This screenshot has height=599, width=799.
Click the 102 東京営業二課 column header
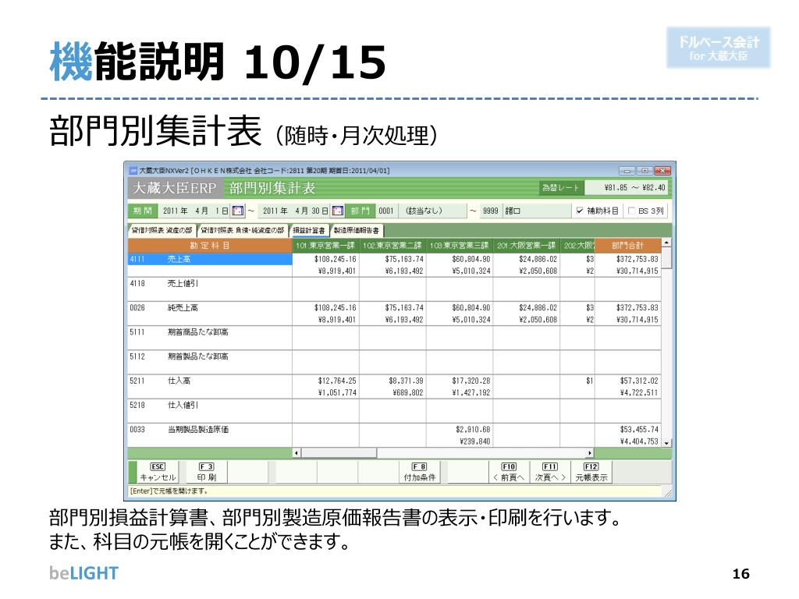[x=392, y=246]
